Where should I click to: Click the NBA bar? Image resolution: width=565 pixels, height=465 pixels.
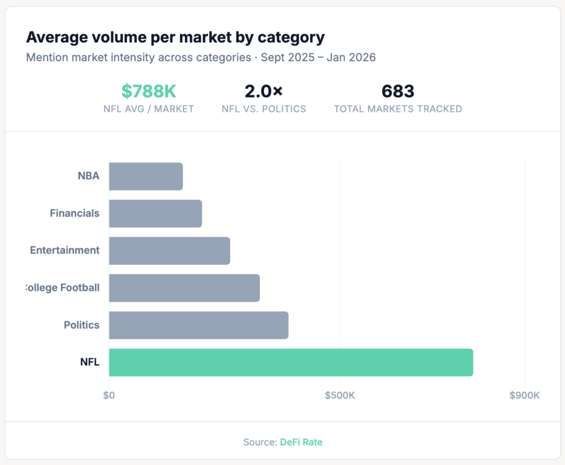point(146,176)
